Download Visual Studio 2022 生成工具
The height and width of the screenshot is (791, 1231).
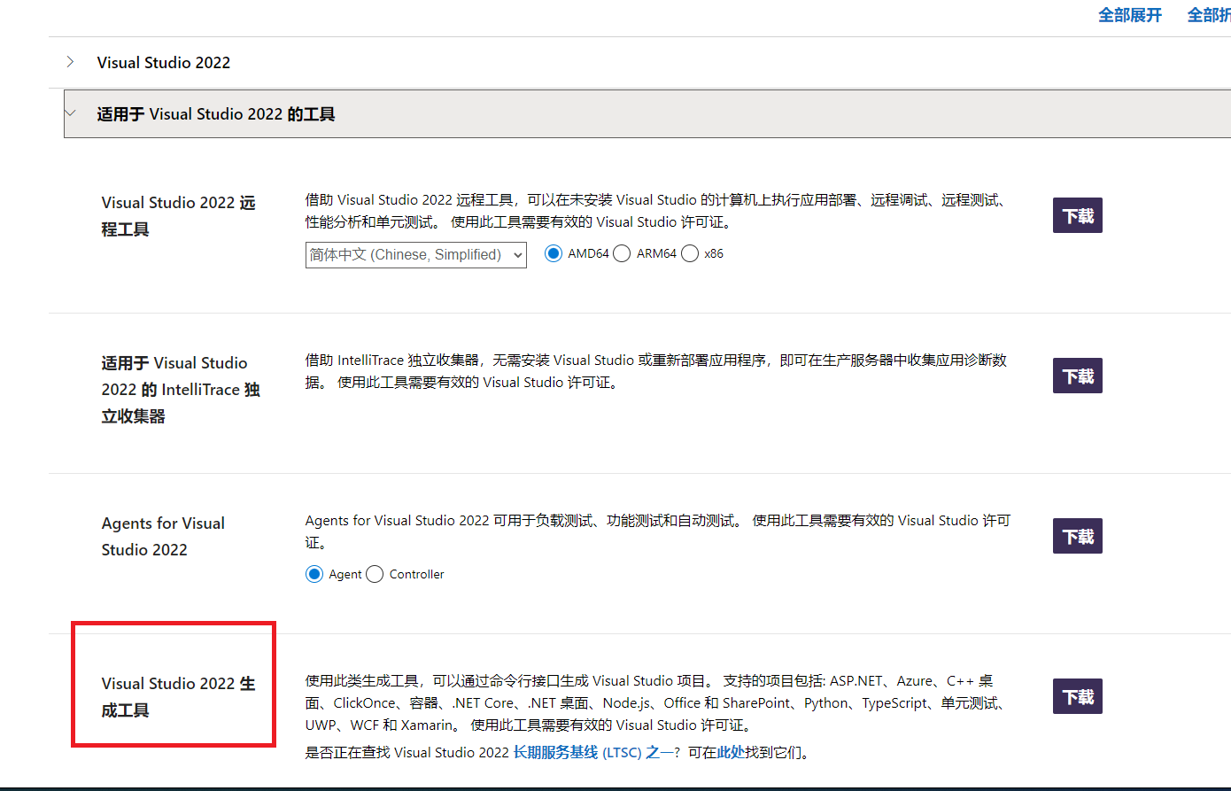tap(1077, 696)
